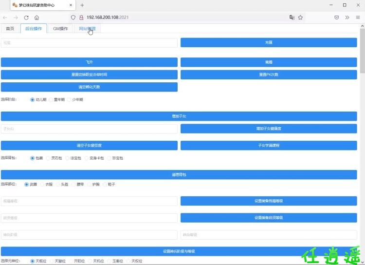Focus the 子女ID input field
365x265 pixels.
pos(89,129)
